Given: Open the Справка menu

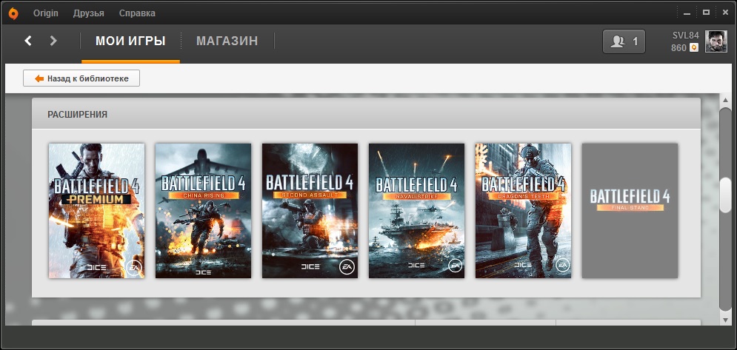Looking at the screenshot, I should [x=137, y=13].
